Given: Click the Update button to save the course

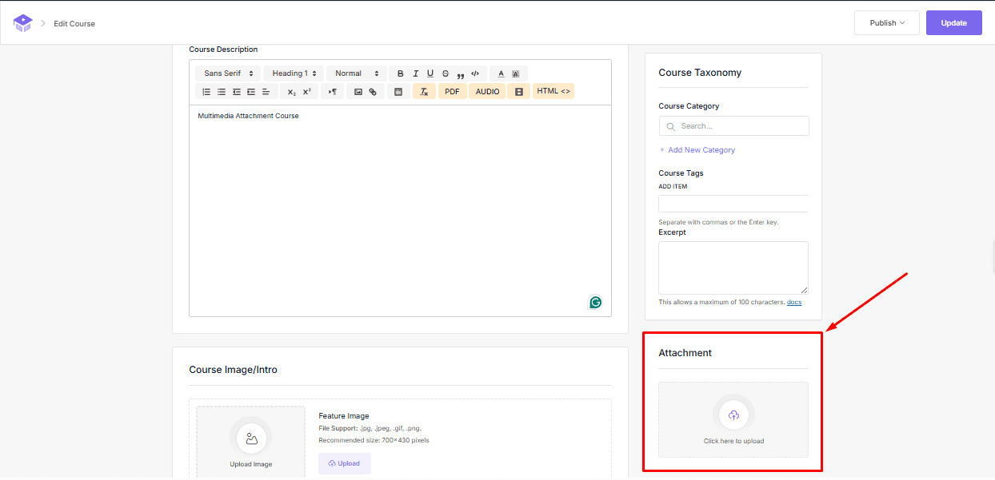Looking at the screenshot, I should pyautogui.click(x=953, y=22).
